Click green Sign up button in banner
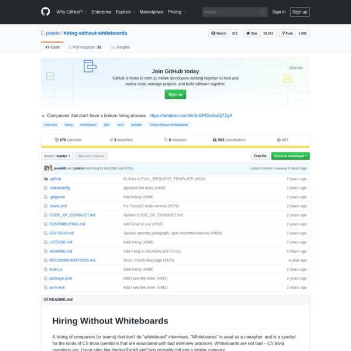The width and height of the screenshot is (351, 351). coord(175,94)
